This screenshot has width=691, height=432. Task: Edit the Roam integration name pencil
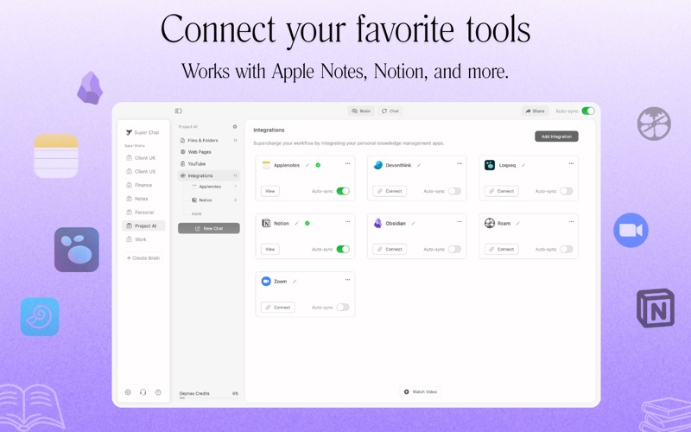click(517, 224)
